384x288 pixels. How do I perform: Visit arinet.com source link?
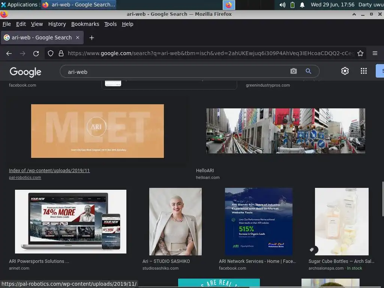[x=19, y=268]
